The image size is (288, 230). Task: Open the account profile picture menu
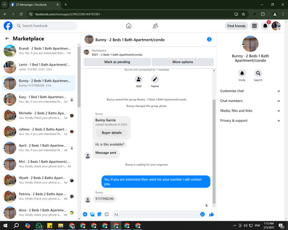pos(276,26)
